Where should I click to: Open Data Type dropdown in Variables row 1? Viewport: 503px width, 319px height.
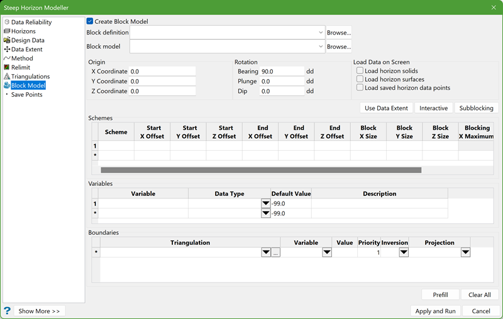pos(265,203)
